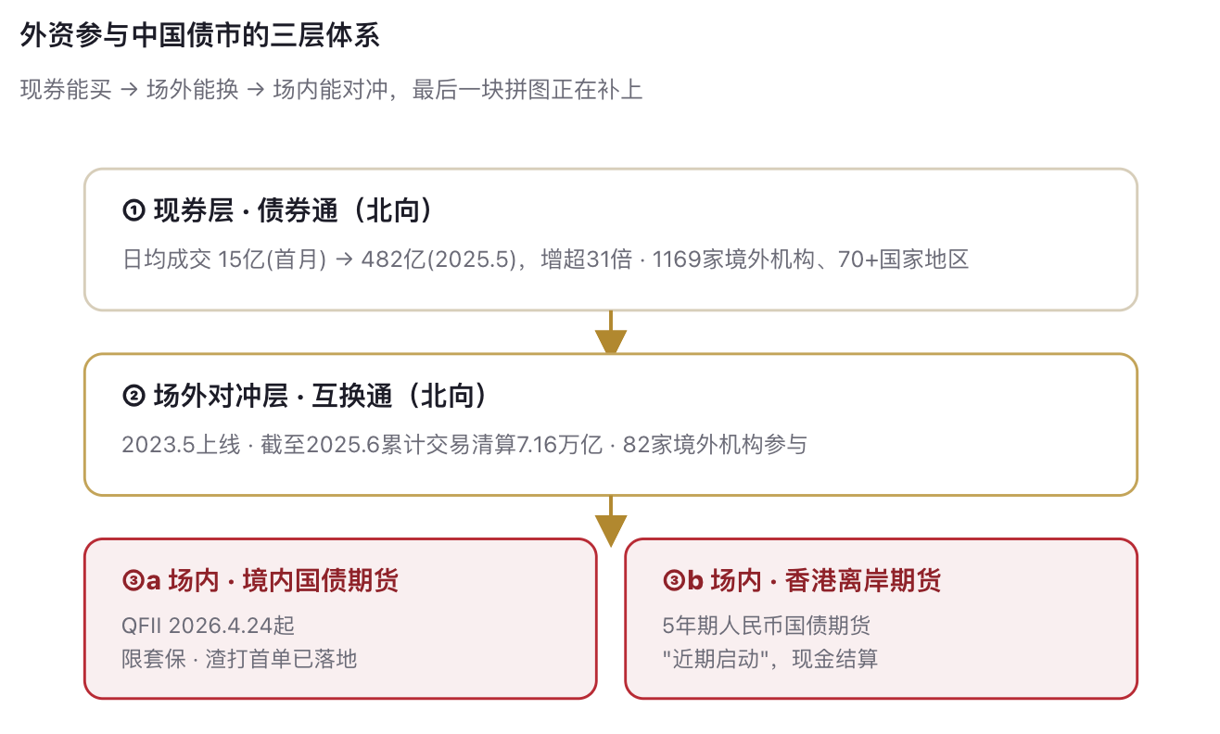Click the 2023.5上线 cumulative clearing text

[464, 445]
